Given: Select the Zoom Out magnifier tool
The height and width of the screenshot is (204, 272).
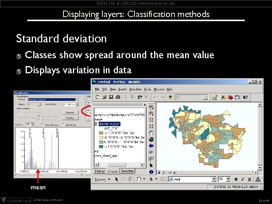Looking at the screenshot, I should pyautogui.click(x=151, y=113).
